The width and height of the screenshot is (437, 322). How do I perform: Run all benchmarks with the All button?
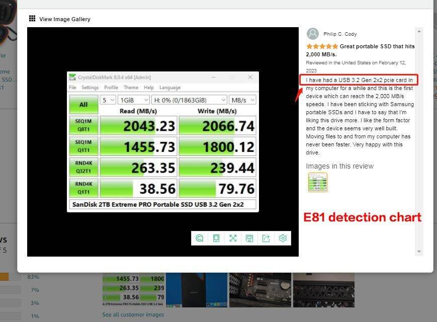(83, 104)
